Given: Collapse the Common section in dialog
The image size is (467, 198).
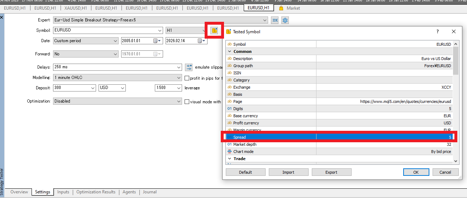Looking at the screenshot, I should pos(230,51).
